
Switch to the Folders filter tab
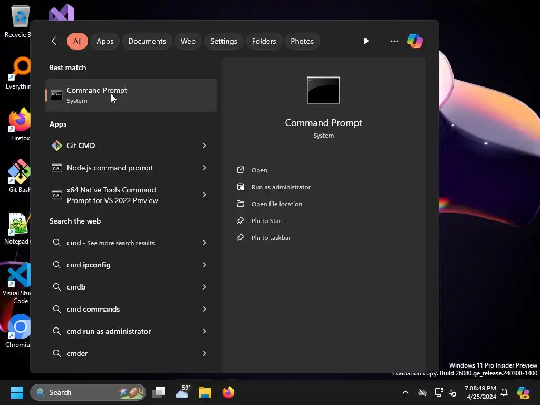[264, 41]
